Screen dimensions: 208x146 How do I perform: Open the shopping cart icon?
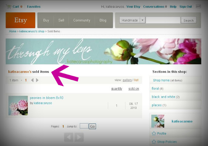tap(9, 7)
